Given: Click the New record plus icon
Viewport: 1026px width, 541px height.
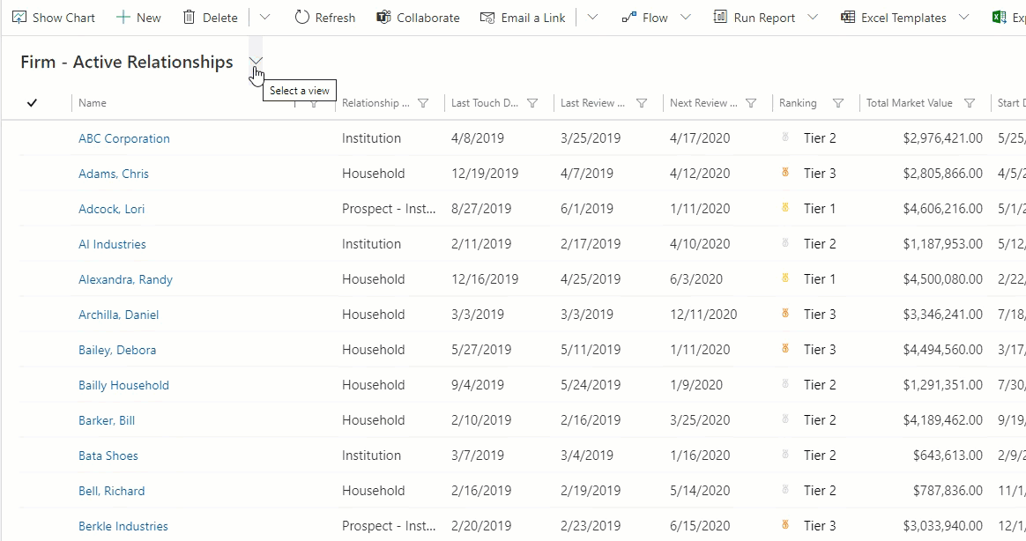Looking at the screenshot, I should pyautogui.click(x=123, y=18).
